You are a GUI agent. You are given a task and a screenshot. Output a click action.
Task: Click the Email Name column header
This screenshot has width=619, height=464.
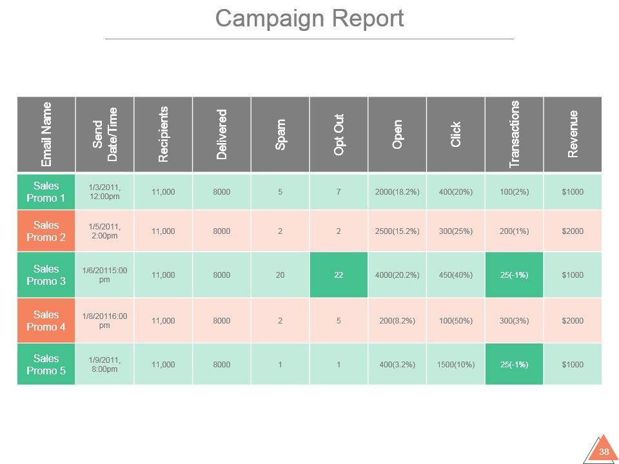pyautogui.click(x=46, y=134)
